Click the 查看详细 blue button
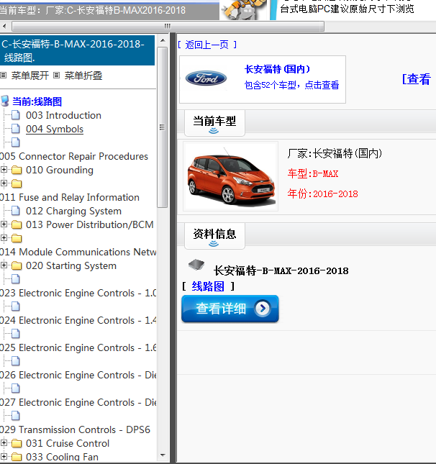 tap(230, 309)
